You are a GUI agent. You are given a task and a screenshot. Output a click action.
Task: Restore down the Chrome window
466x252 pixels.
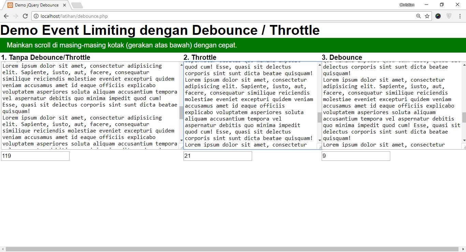tap(442, 5)
